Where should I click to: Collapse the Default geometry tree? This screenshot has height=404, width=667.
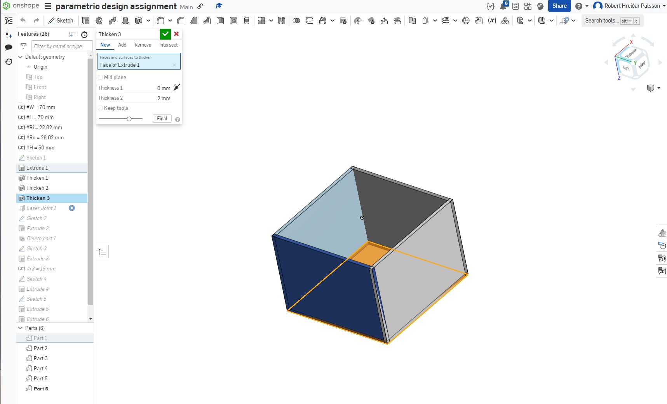click(x=21, y=57)
